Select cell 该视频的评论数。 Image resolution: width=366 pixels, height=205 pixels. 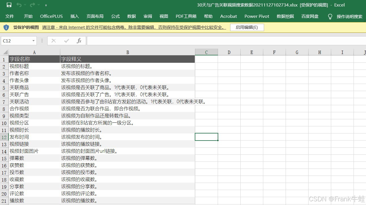[x=128, y=193]
